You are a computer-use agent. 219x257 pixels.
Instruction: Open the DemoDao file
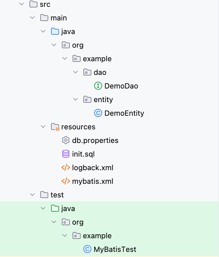[x=121, y=86]
